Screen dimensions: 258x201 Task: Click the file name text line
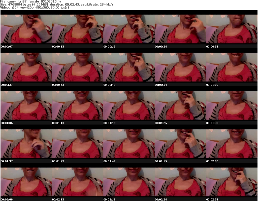[x=30, y=2]
